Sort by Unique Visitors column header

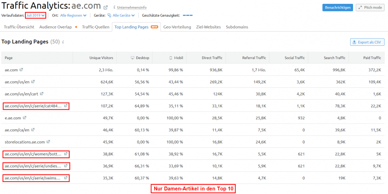pos(101,58)
